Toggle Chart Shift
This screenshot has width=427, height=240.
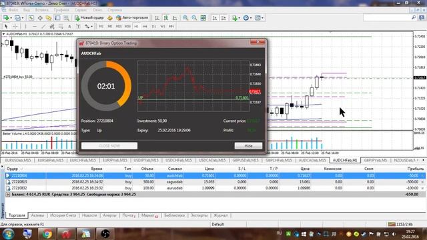pos(224,18)
